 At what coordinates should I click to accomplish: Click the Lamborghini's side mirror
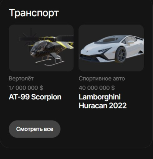[131, 42]
